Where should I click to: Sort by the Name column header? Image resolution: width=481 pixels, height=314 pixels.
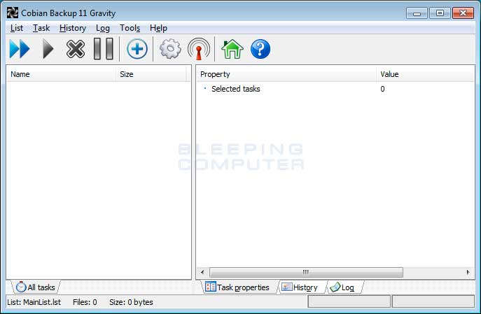pyautogui.click(x=61, y=74)
